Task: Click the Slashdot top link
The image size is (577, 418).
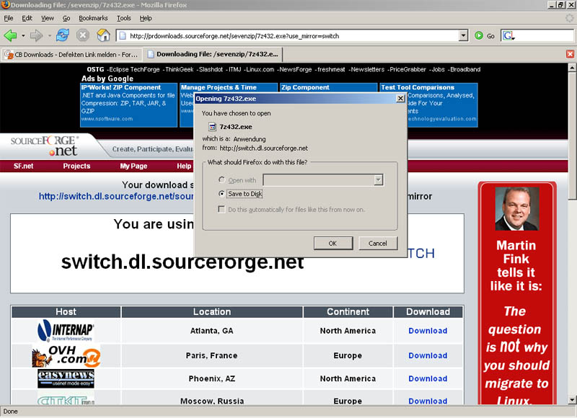Action: [x=211, y=69]
